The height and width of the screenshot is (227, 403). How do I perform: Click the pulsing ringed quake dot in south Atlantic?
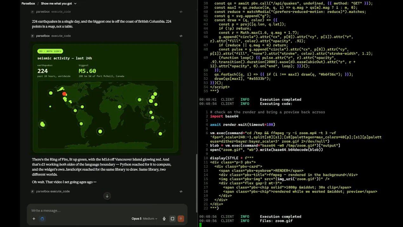point(100,131)
